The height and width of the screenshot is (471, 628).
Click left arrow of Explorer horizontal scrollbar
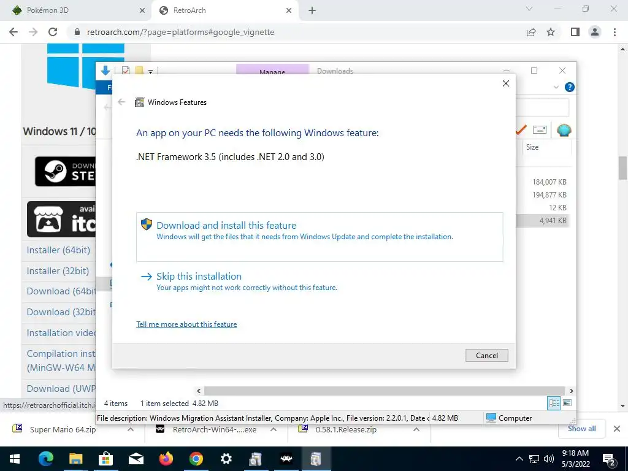click(x=199, y=391)
